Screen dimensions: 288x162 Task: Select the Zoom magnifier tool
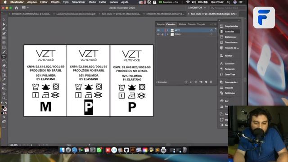(4, 98)
